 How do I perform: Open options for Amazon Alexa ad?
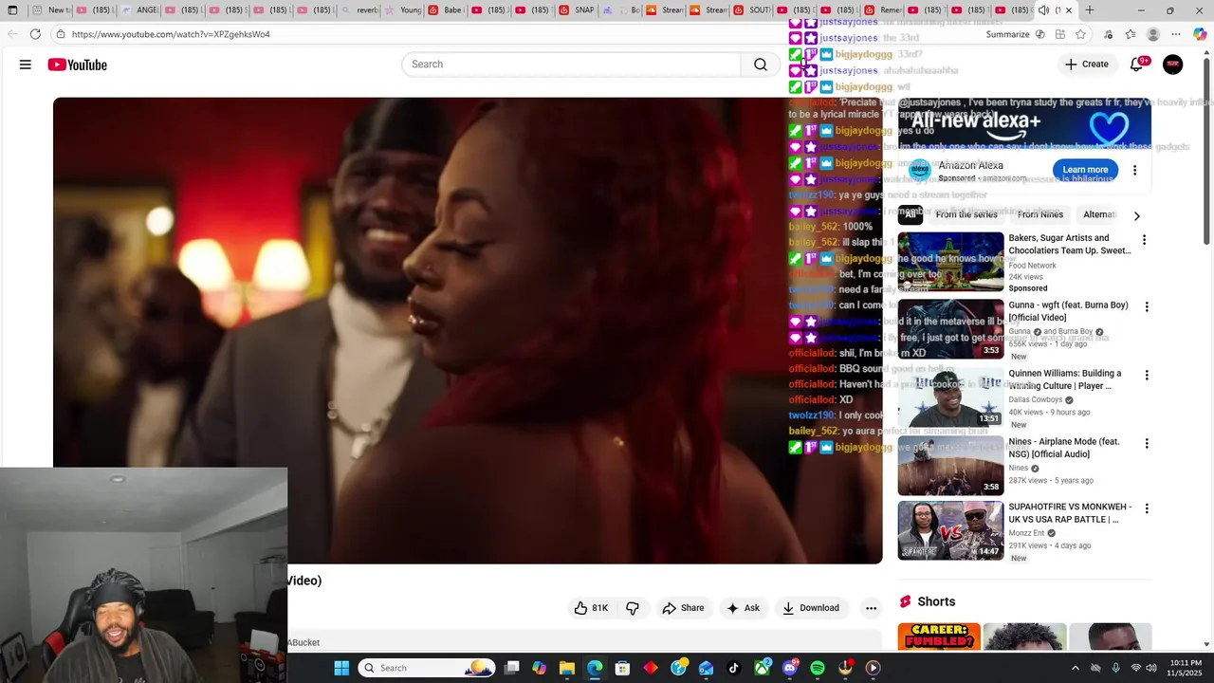point(1134,170)
